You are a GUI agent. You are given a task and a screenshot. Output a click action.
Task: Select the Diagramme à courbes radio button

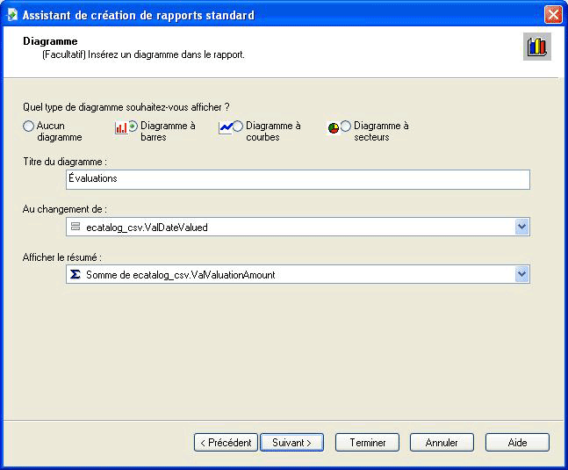tap(238, 127)
